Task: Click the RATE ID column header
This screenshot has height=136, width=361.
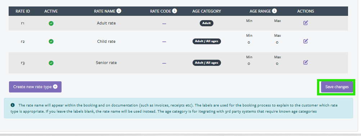Action: click(23, 11)
